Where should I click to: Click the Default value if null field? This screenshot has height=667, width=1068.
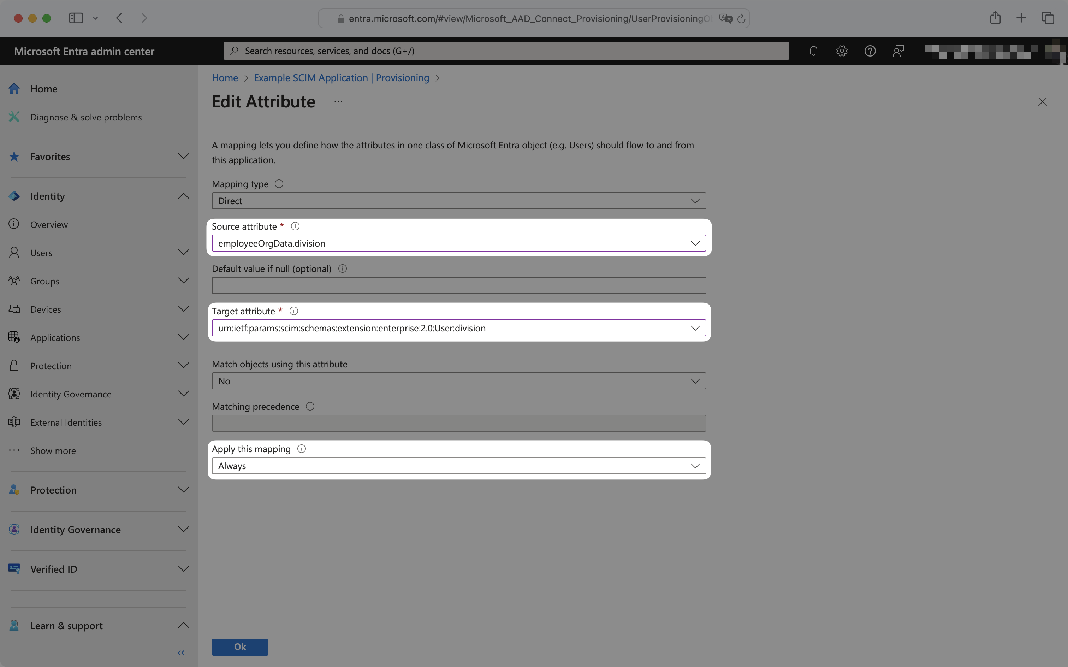click(x=458, y=285)
